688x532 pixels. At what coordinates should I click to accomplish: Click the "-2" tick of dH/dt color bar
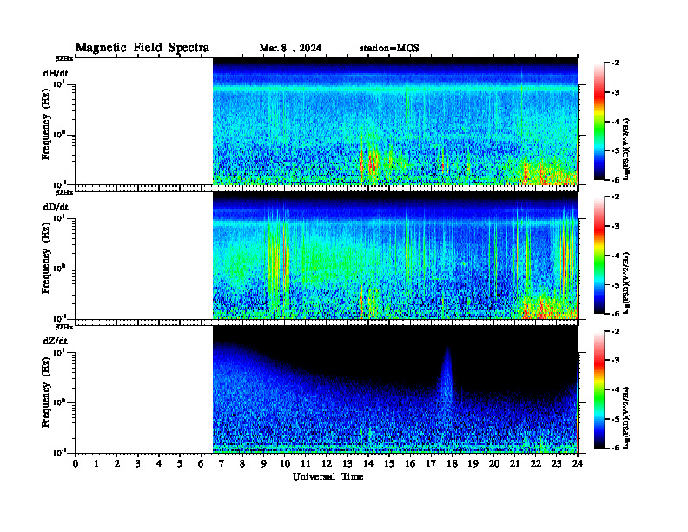tap(615, 63)
